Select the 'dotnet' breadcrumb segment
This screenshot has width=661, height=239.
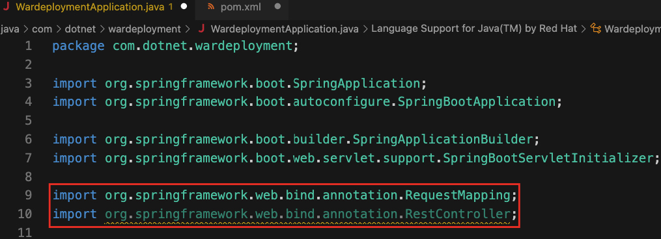(x=81, y=29)
